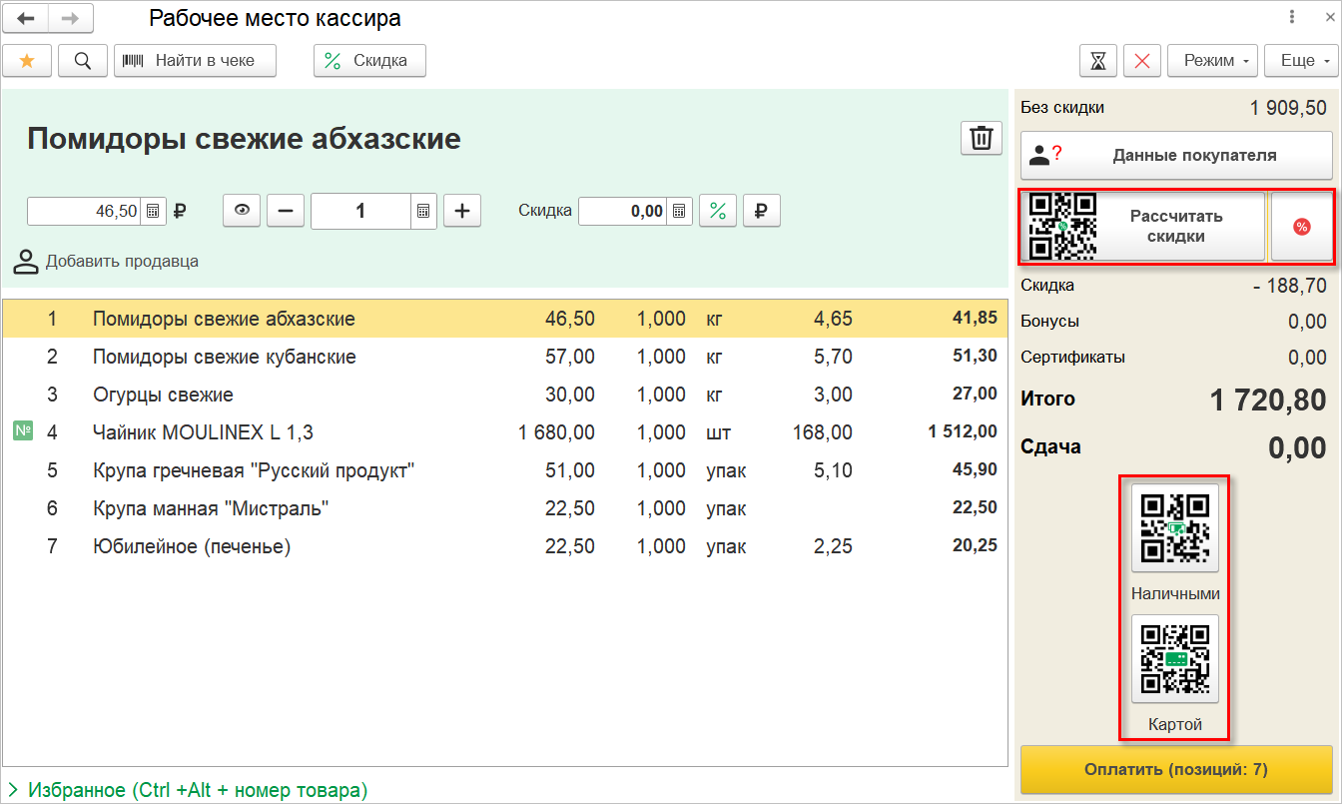Image resolution: width=1342 pixels, height=804 pixels.
Task: Select row 'Огурцы свежие'
Action: (505, 395)
